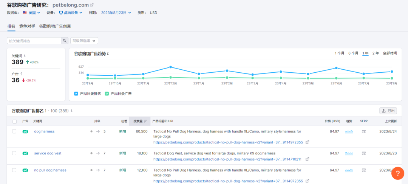View trend sparkline for dog harness keyword
Image resolution: width=408 pixels, height=184 pixels.
pos(349,132)
